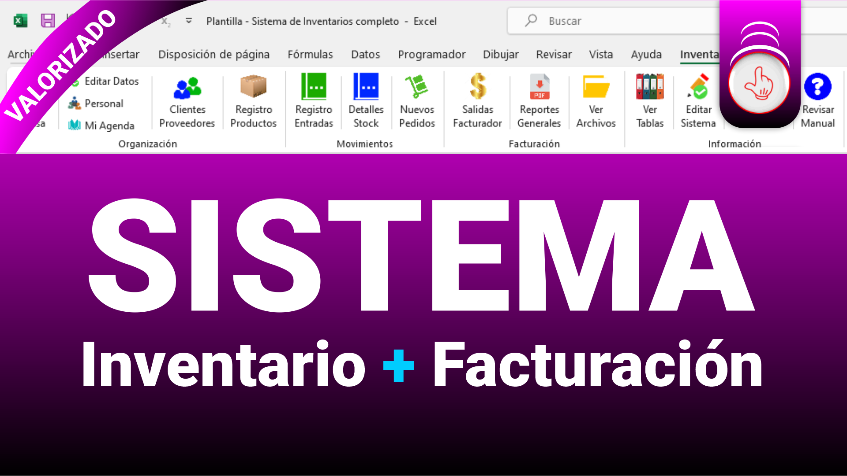The height and width of the screenshot is (476, 847).
Task: Open Ver Archivos
Action: pyautogui.click(x=596, y=100)
